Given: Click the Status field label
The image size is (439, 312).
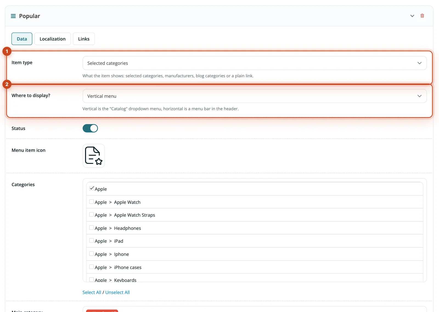Looking at the screenshot, I should (18, 128).
